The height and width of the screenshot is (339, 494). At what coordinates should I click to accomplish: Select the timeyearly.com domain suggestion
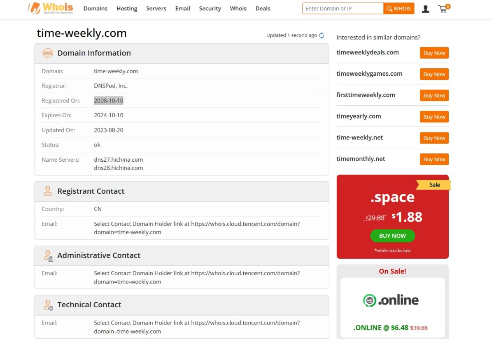(359, 116)
